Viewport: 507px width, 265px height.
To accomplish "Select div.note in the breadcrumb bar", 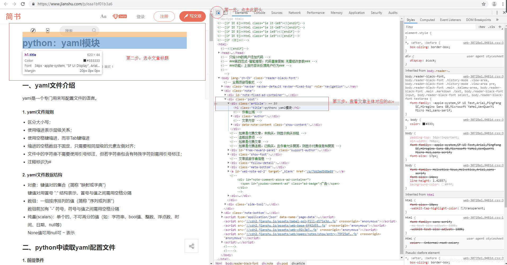I will (267, 263).
